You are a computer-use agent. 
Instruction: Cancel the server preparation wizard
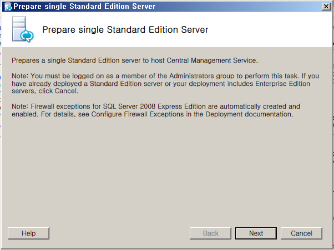point(301,233)
